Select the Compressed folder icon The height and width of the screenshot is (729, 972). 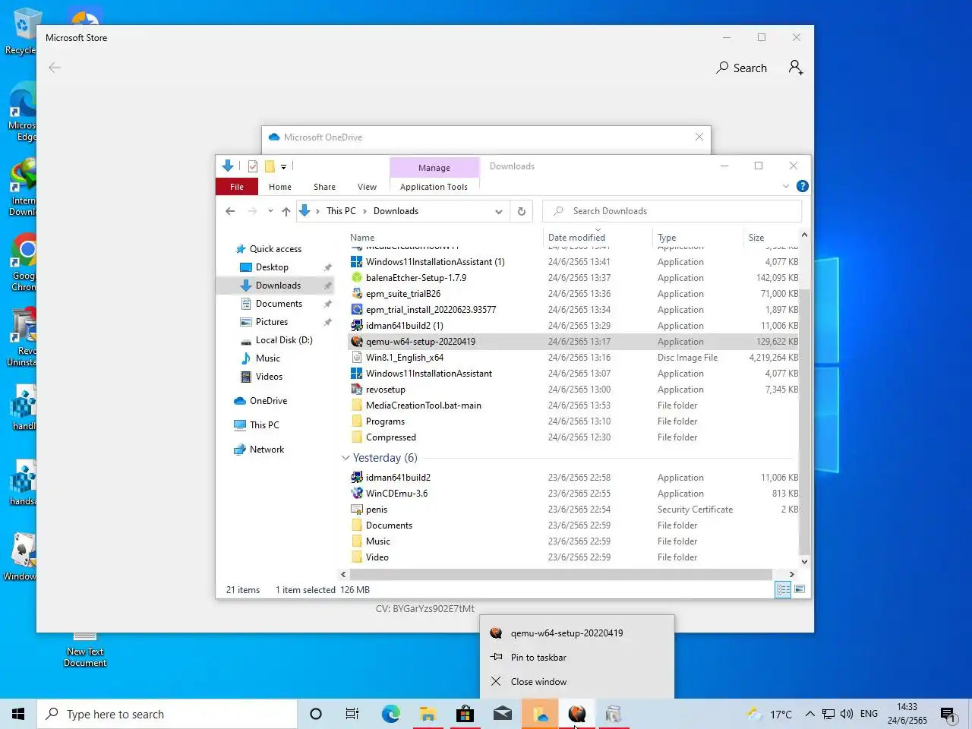point(357,437)
